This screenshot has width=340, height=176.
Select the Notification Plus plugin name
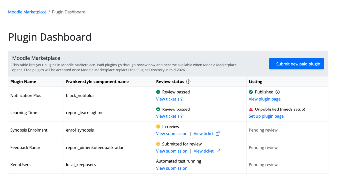click(26, 96)
